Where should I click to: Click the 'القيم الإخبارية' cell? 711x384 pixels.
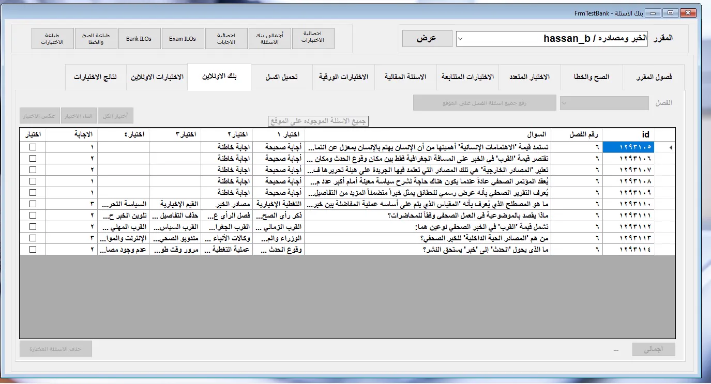(175, 204)
